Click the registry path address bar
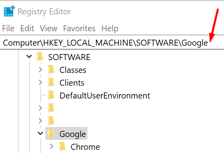 112,42
